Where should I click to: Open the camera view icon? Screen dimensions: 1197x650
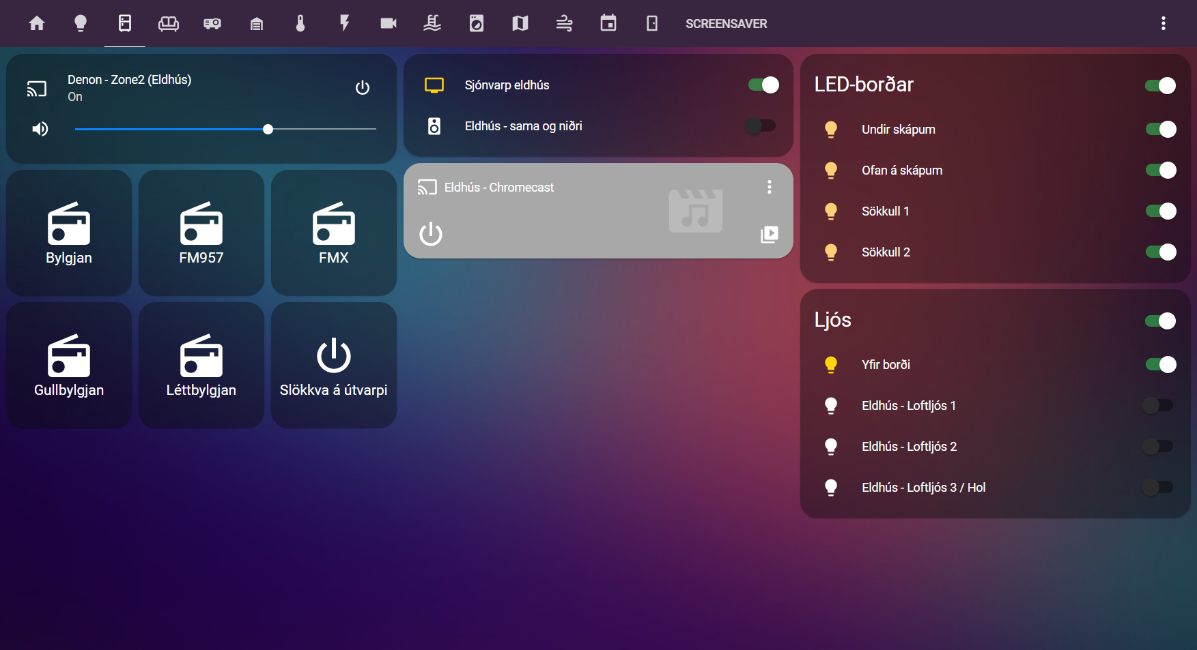point(389,24)
